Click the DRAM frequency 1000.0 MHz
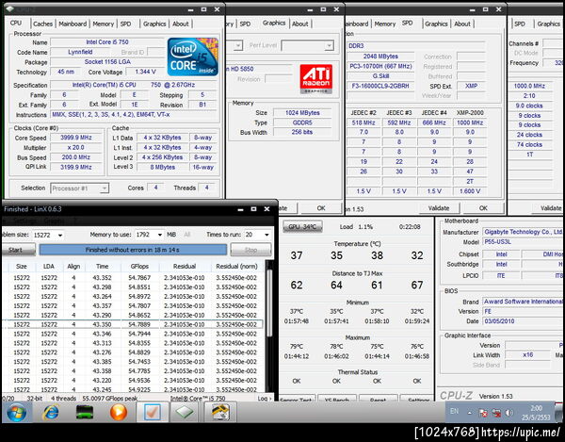The width and height of the screenshot is (565, 442). [x=529, y=86]
